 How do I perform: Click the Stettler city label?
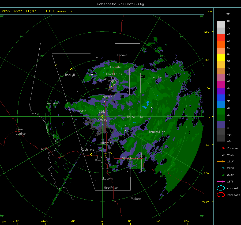click(x=156, y=77)
